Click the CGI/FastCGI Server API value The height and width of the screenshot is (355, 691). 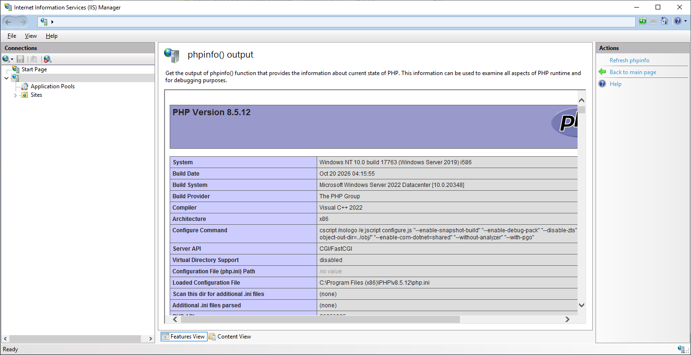pyautogui.click(x=336, y=249)
